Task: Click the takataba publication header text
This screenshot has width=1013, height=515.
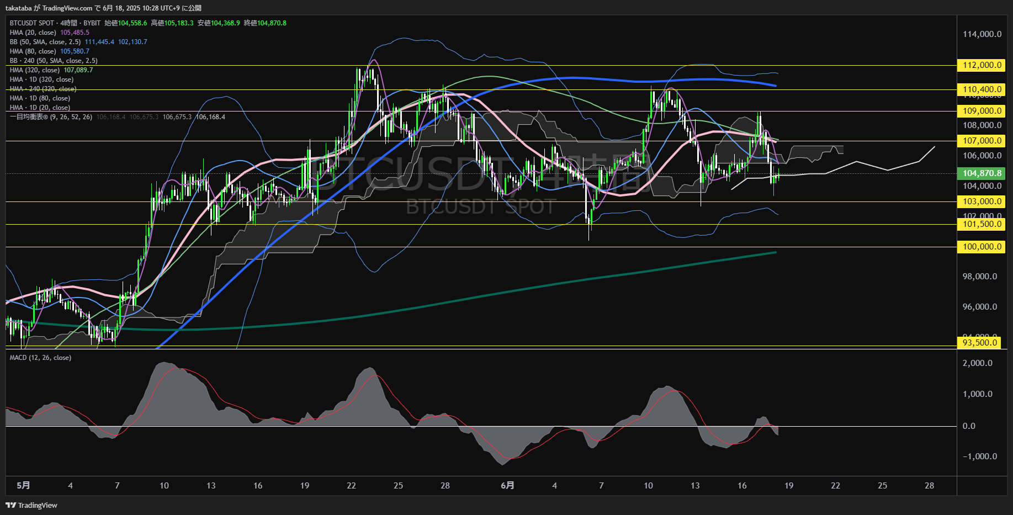Action: click(x=103, y=8)
